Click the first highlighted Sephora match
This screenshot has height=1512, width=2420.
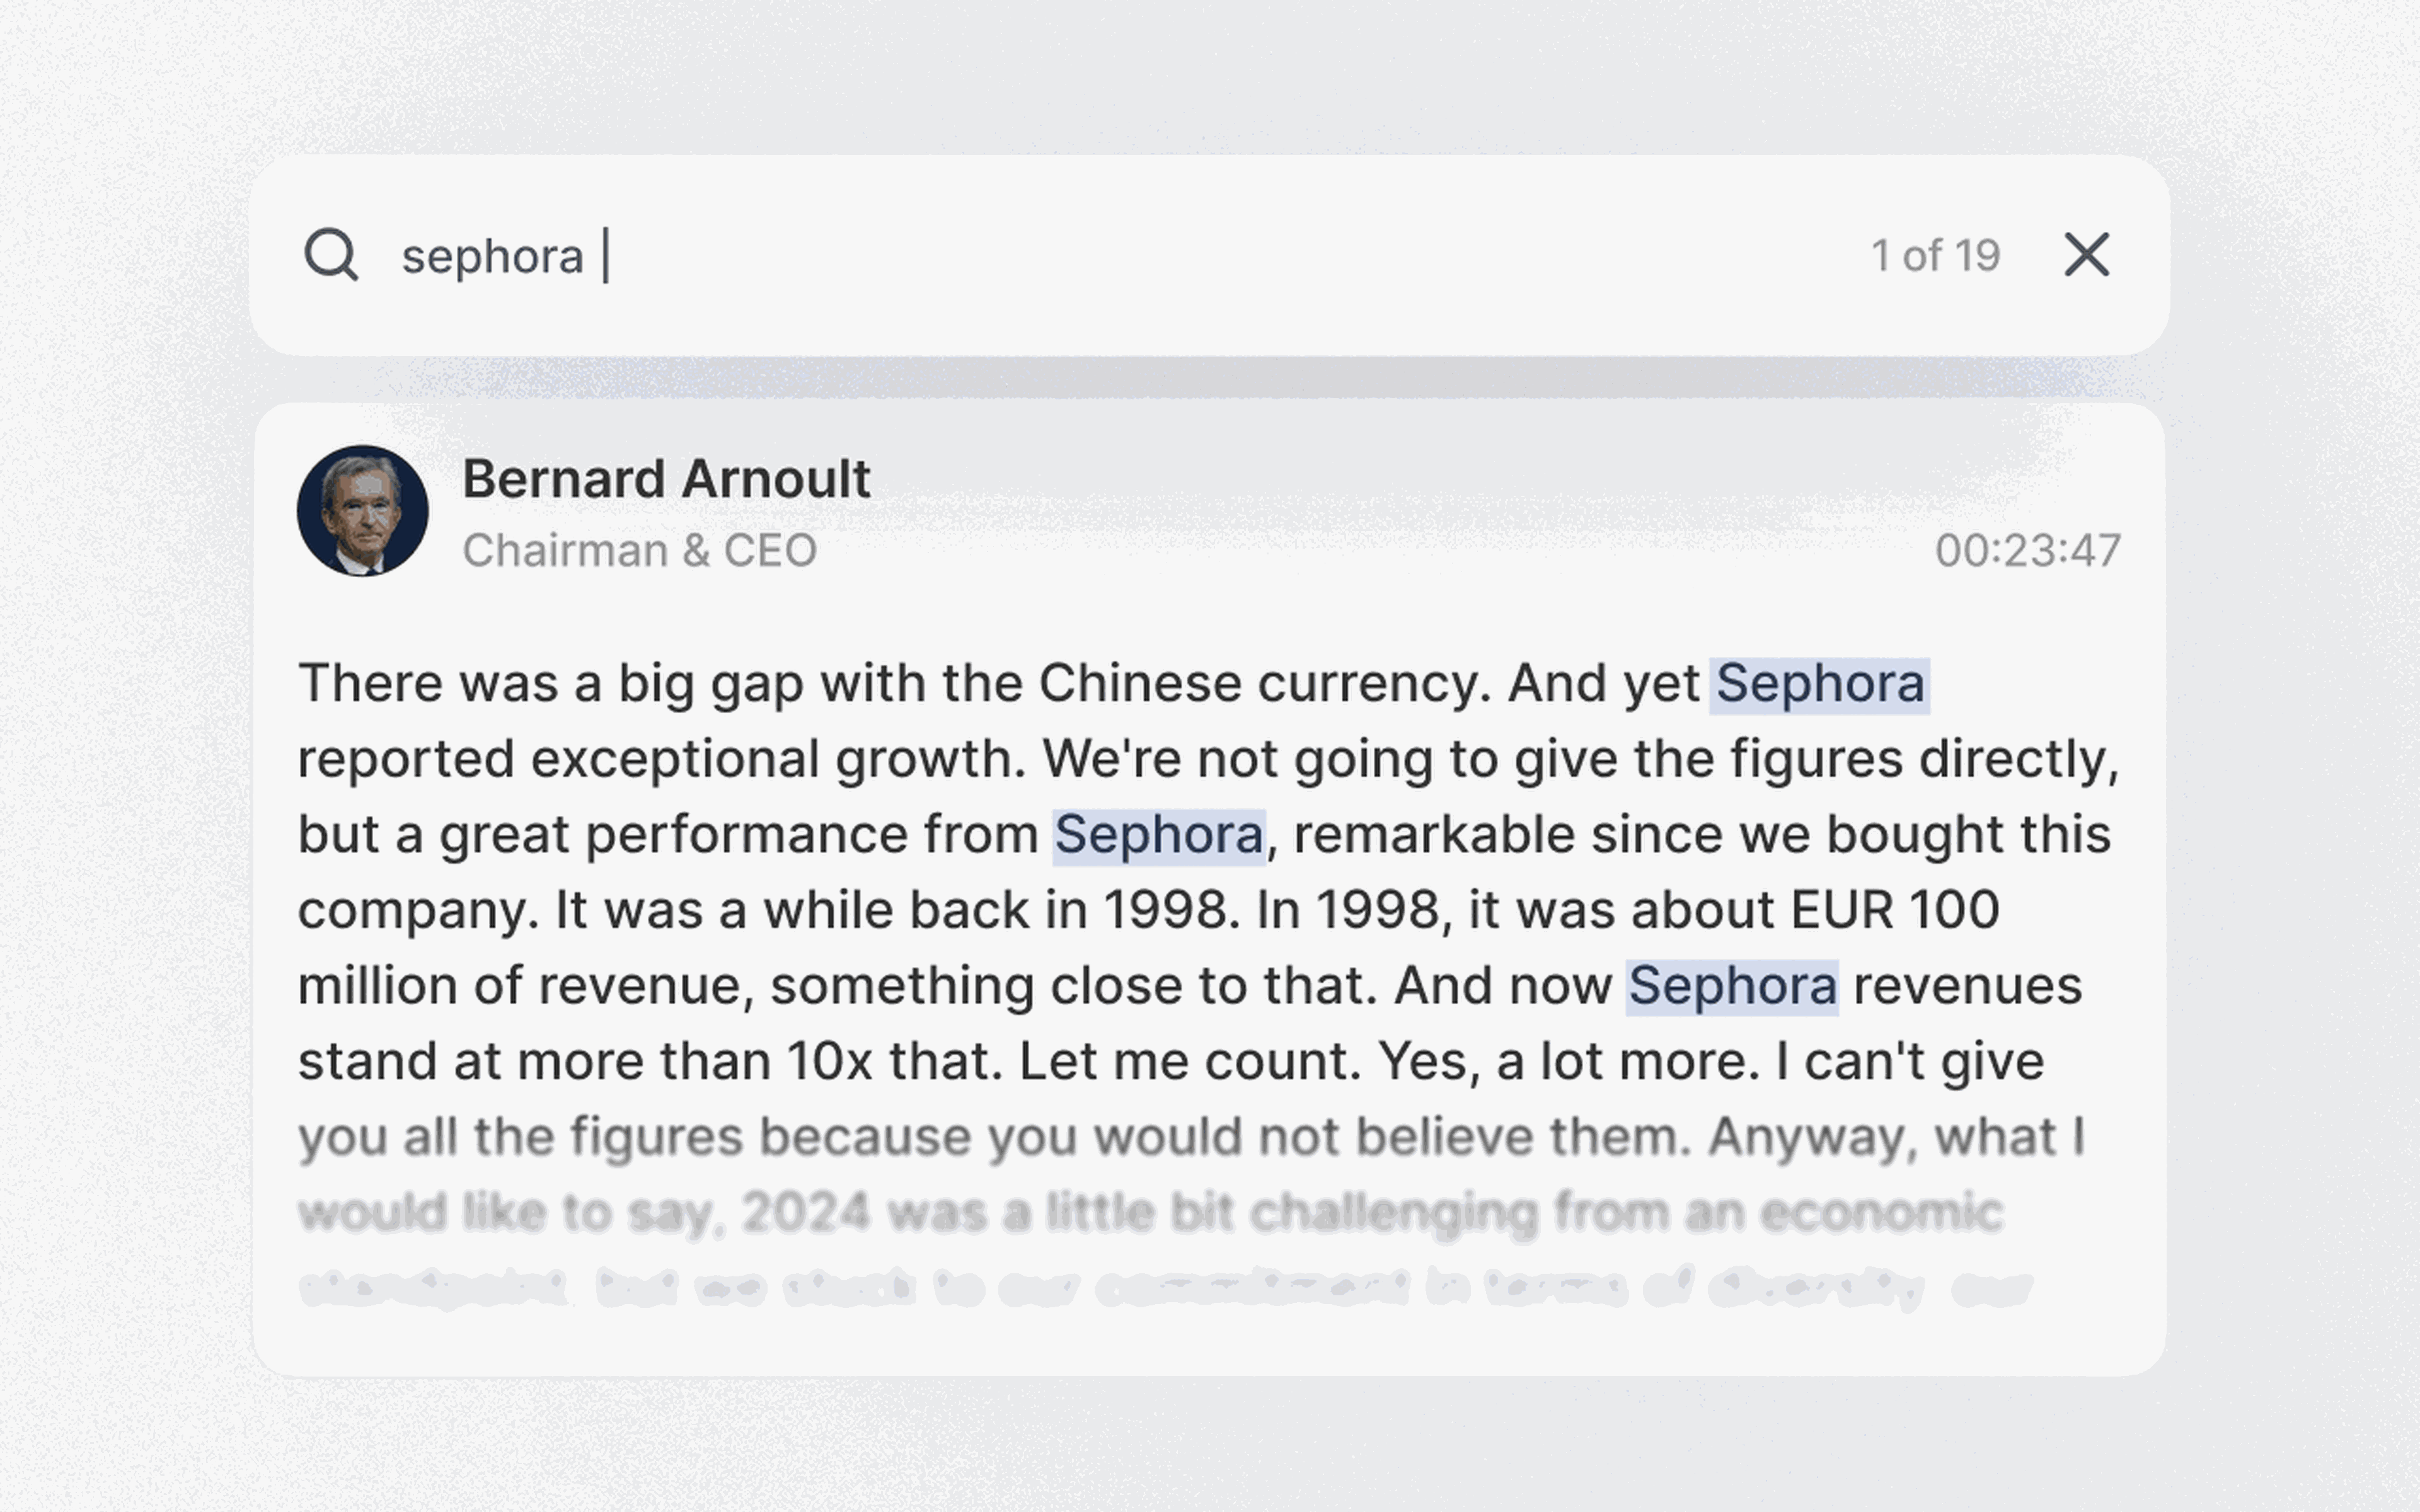(1819, 684)
